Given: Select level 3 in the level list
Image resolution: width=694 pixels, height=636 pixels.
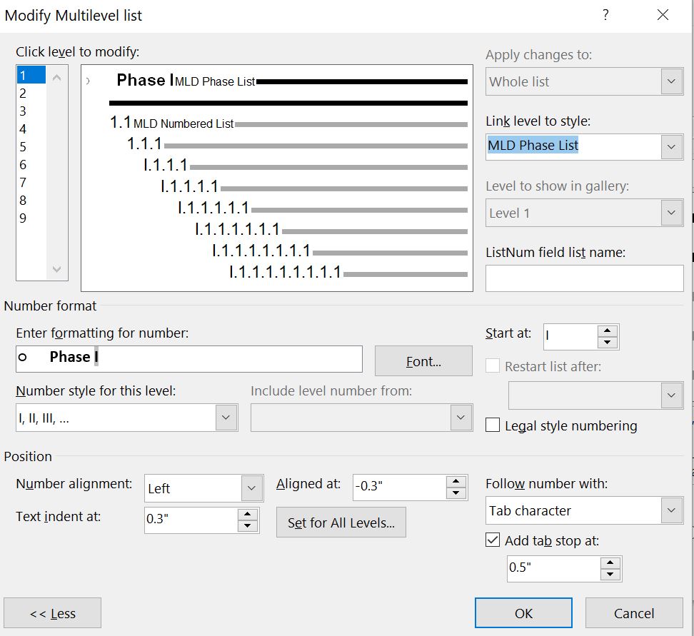Looking at the screenshot, I should tap(31, 111).
